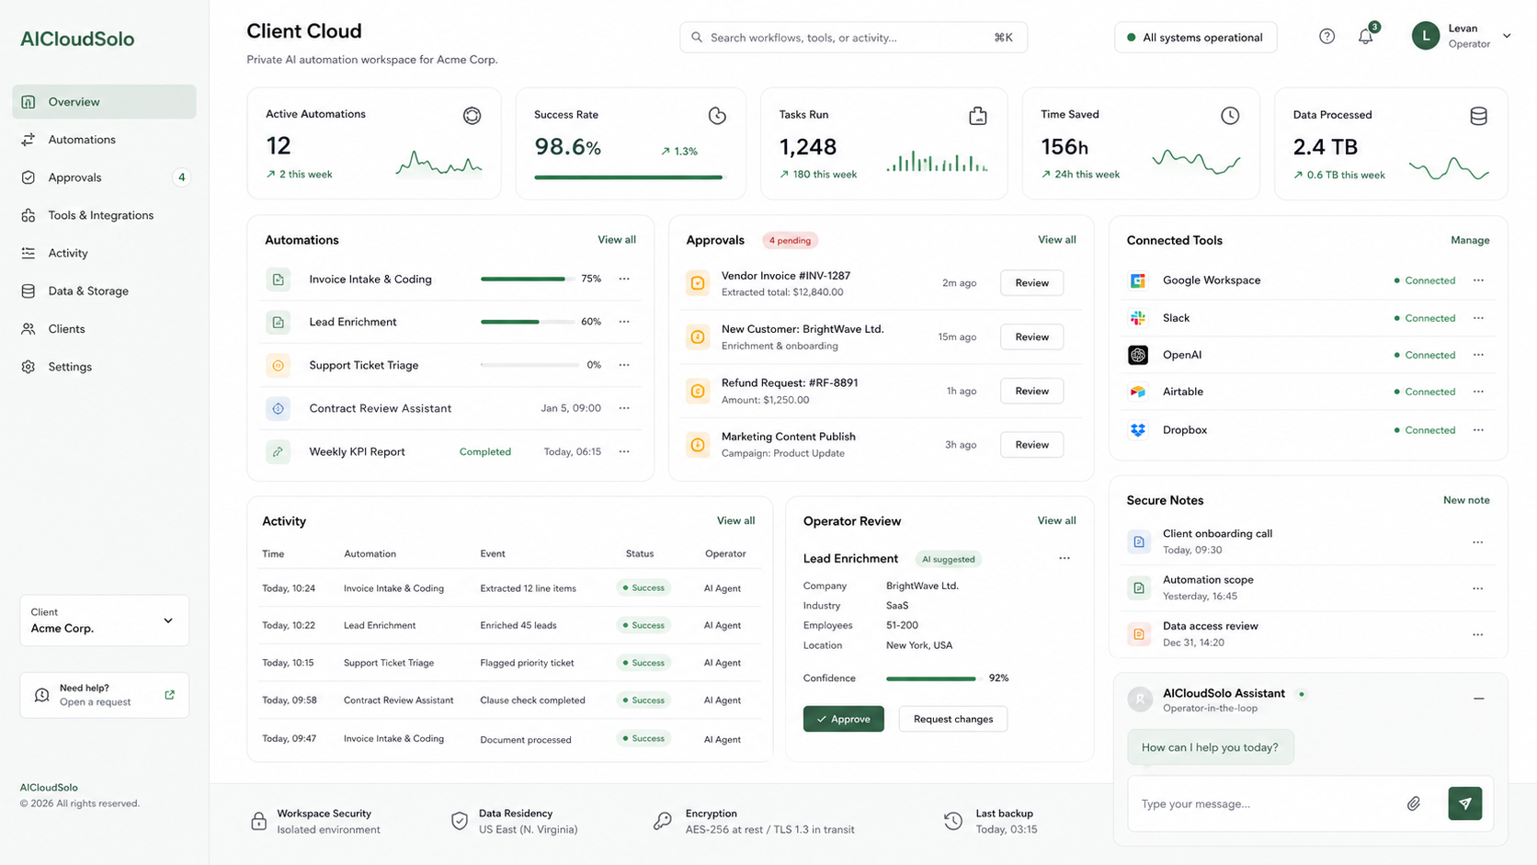Click the Contract Review Assistant row icon
Image resolution: width=1537 pixels, height=865 pixels.
278,408
